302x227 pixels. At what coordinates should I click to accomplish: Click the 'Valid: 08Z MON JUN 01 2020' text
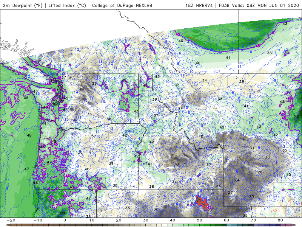point(265,5)
